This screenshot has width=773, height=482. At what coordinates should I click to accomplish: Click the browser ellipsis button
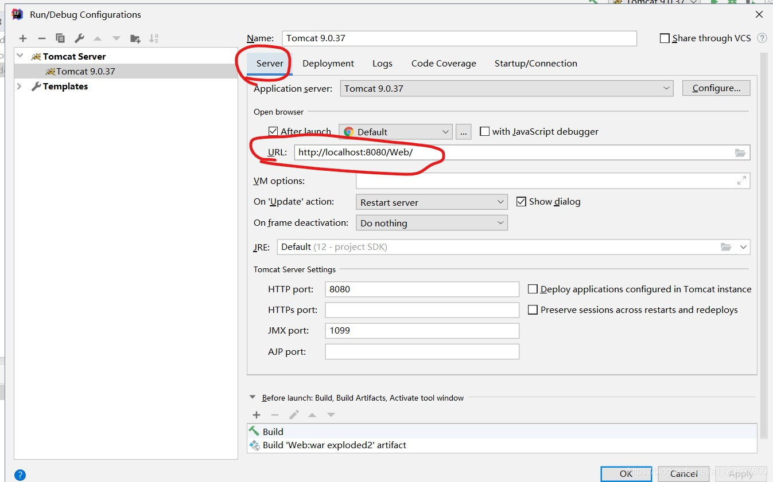pos(464,132)
